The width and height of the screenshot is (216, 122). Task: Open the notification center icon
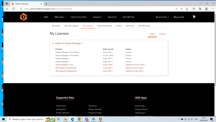click(x=212, y=119)
